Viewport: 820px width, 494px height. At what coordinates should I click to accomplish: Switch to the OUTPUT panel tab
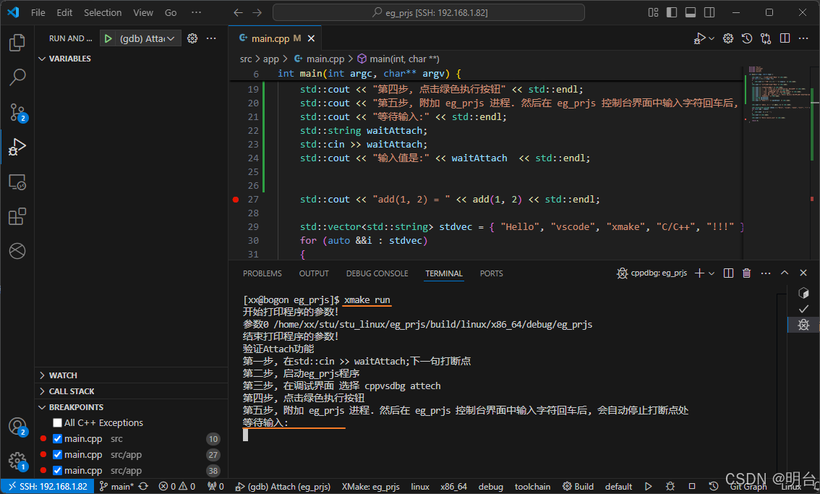[314, 273]
